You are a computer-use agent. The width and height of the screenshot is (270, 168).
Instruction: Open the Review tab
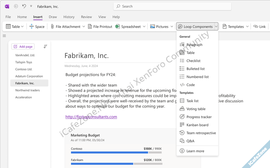pyautogui.click(x=86, y=17)
